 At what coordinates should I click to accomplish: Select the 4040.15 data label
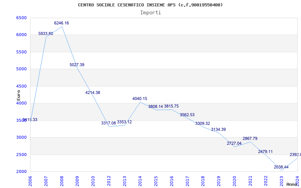click(x=140, y=99)
